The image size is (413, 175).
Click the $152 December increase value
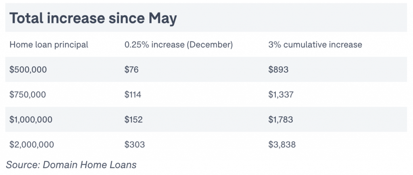[133, 120]
